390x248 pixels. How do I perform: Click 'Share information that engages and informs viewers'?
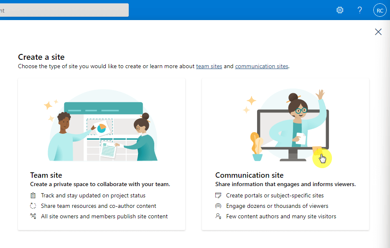(285, 184)
